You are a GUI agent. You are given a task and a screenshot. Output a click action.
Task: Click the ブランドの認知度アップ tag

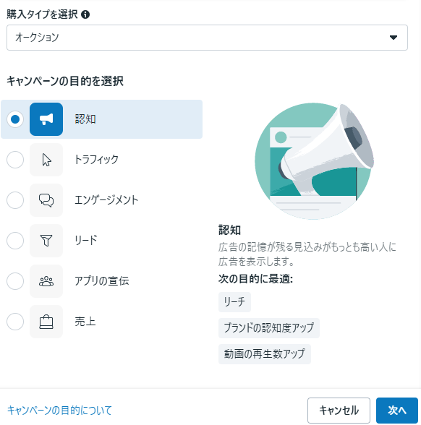point(269,328)
